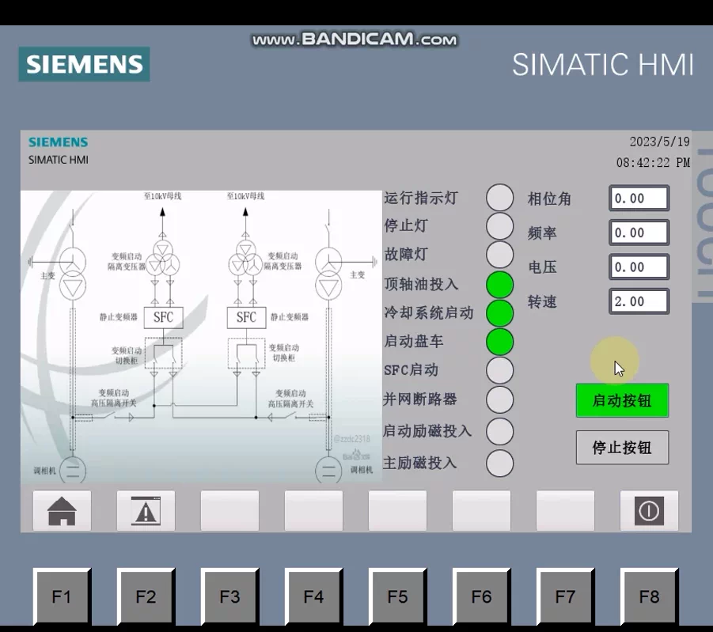The height and width of the screenshot is (632, 713).
Task: Click the blank softkey above F4
Action: pos(313,511)
